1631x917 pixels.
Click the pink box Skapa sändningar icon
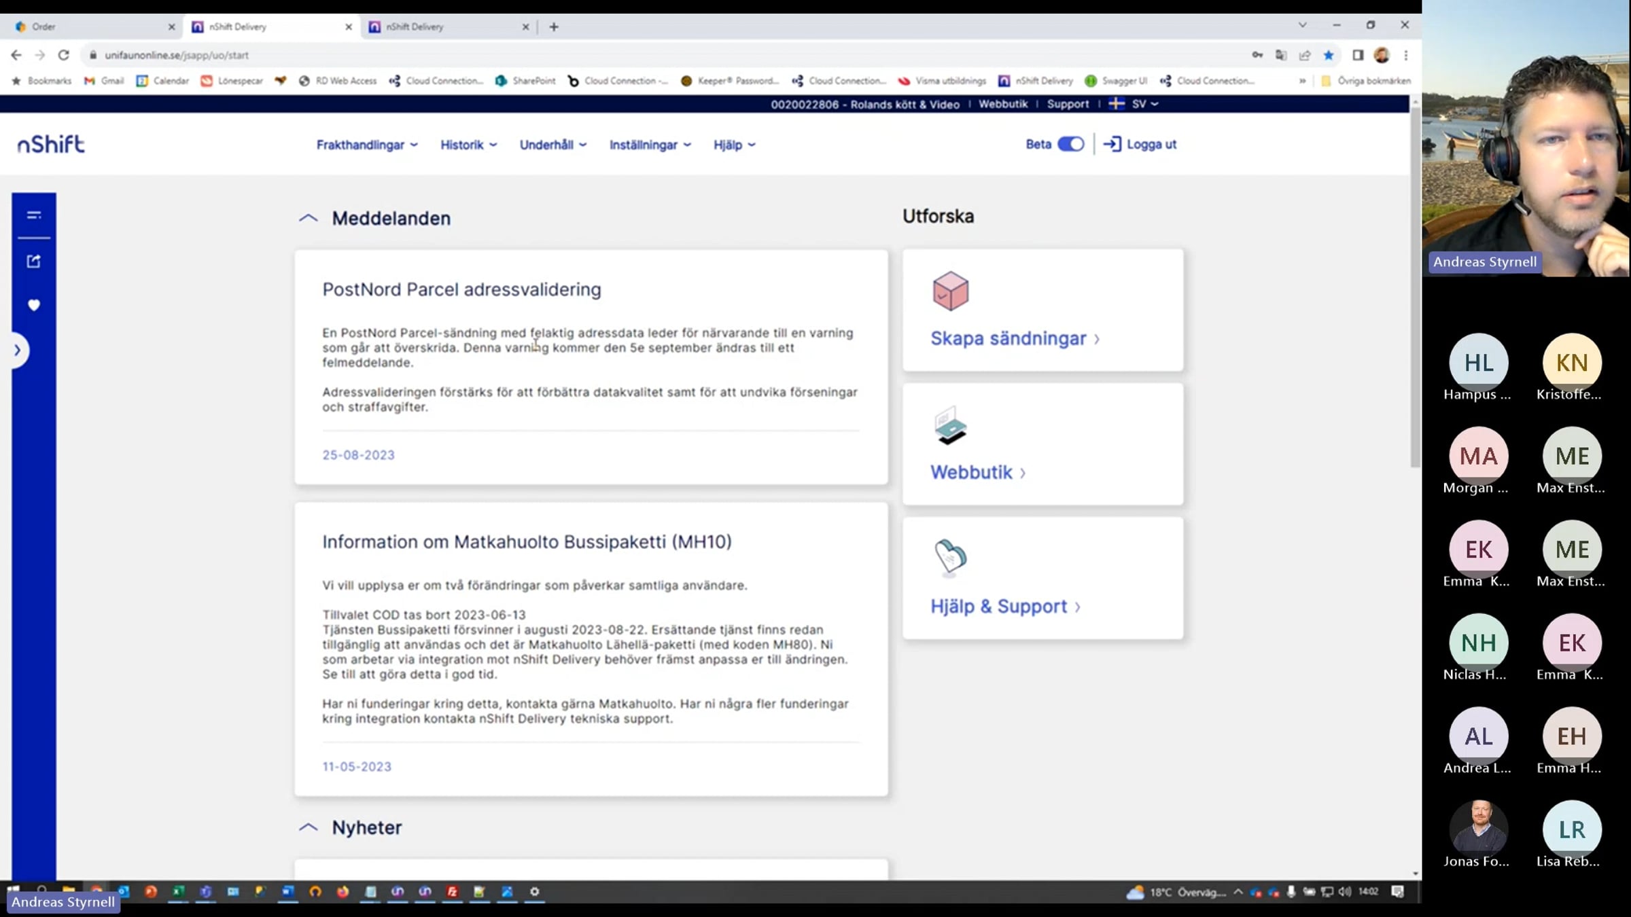(950, 291)
